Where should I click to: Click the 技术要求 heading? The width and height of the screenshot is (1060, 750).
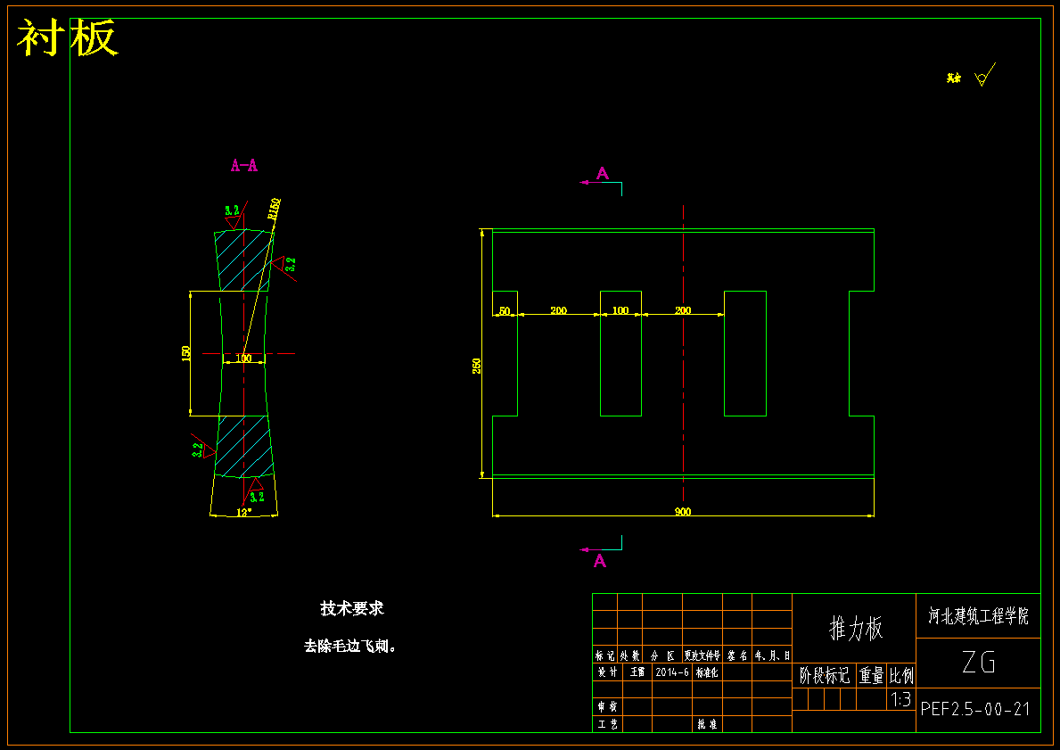click(352, 609)
